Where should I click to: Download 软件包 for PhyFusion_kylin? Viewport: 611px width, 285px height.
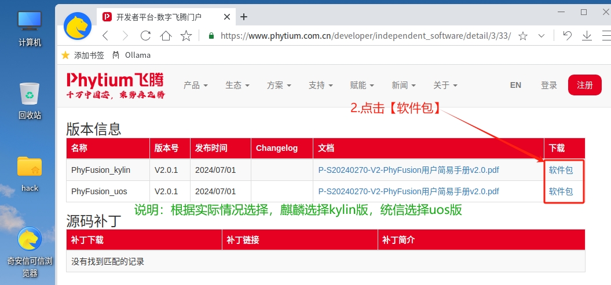561,170
